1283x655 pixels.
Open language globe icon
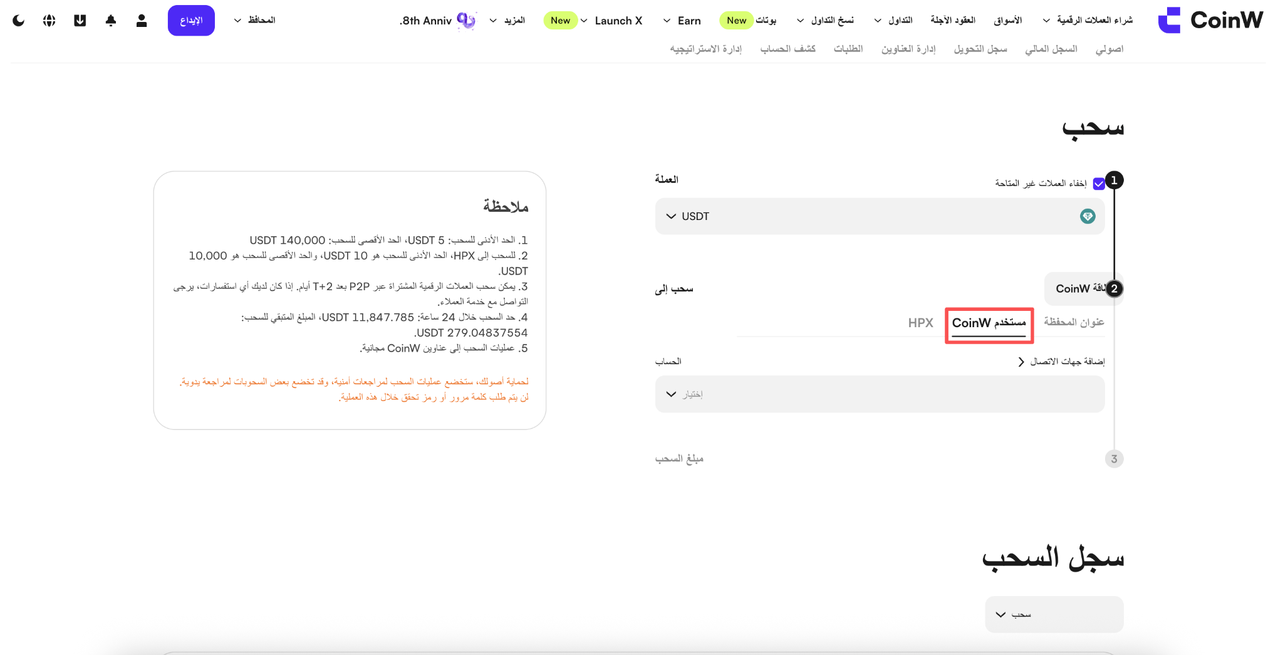coord(49,21)
